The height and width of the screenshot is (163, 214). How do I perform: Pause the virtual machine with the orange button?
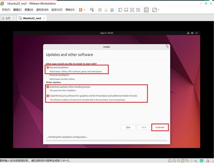pyautogui.click(x=81, y=10)
